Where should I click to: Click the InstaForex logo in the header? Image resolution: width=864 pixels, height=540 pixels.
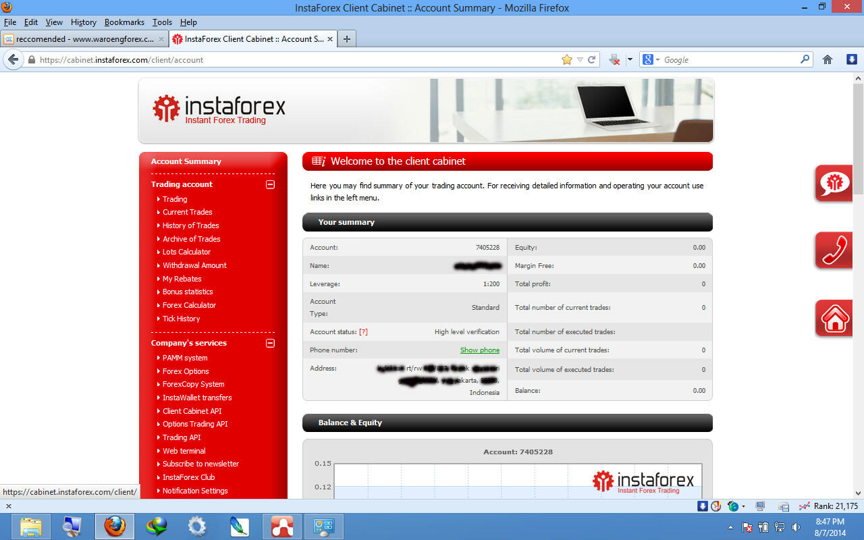click(x=219, y=109)
